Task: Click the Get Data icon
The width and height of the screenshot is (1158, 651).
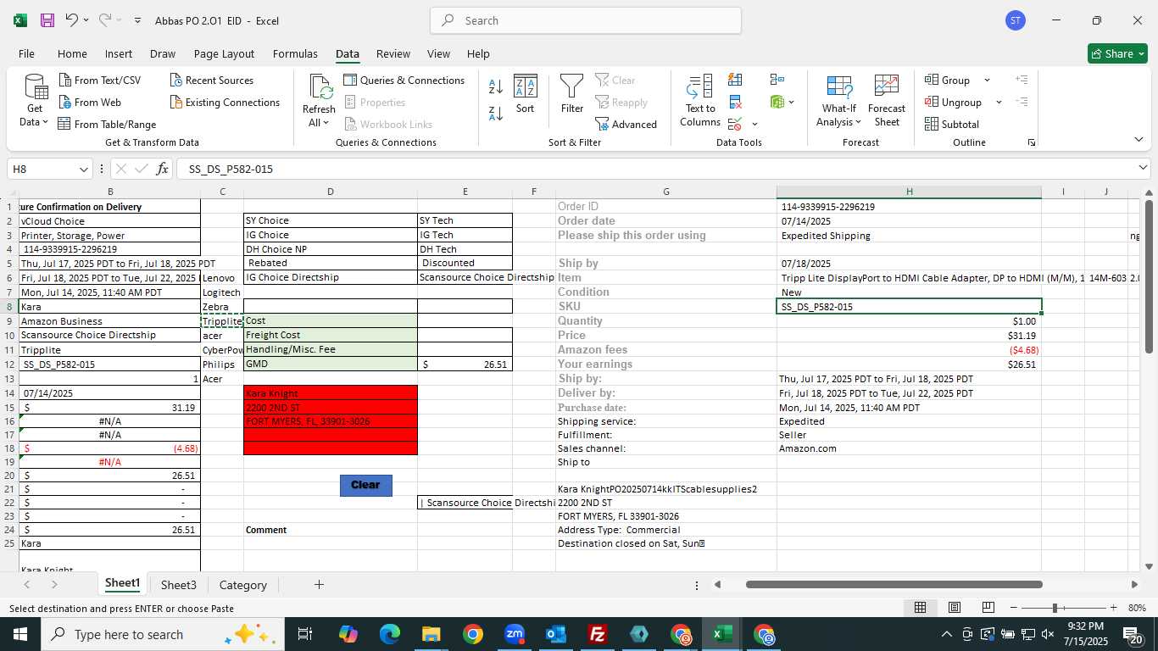Action: pos(36,87)
